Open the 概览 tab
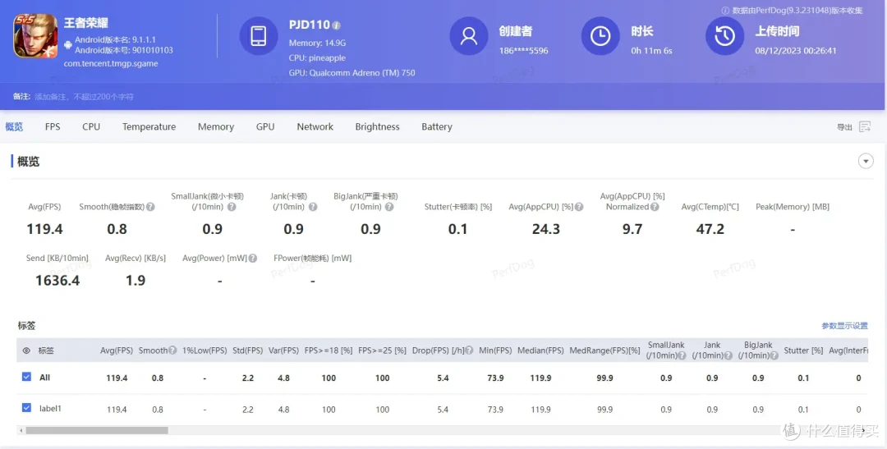This screenshot has width=887, height=449. (x=14, y=126)
